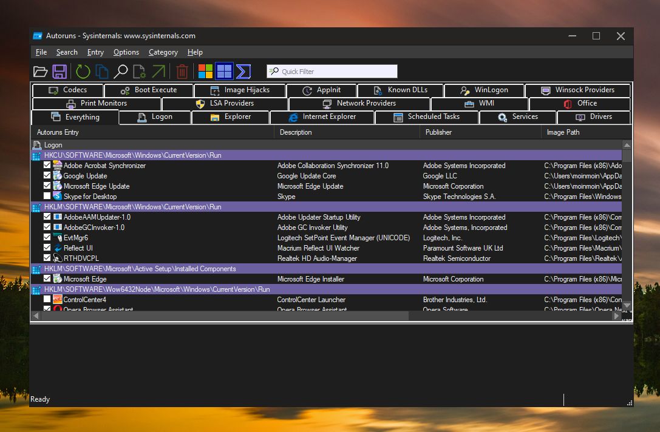Click the green Refresh toolbar icon
Screen dimensions: 660x432
83,72
